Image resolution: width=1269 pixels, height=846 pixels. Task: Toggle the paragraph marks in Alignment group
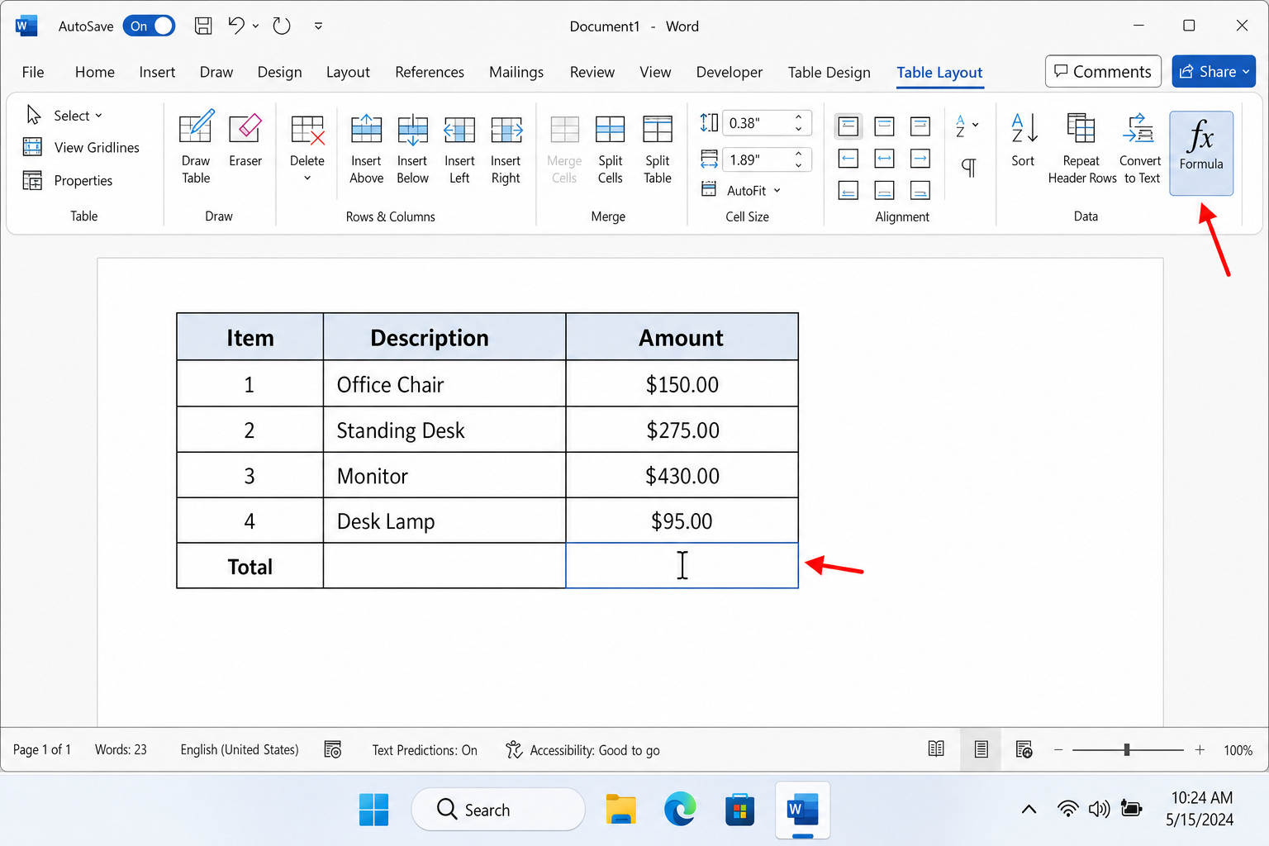click(969, 168)
